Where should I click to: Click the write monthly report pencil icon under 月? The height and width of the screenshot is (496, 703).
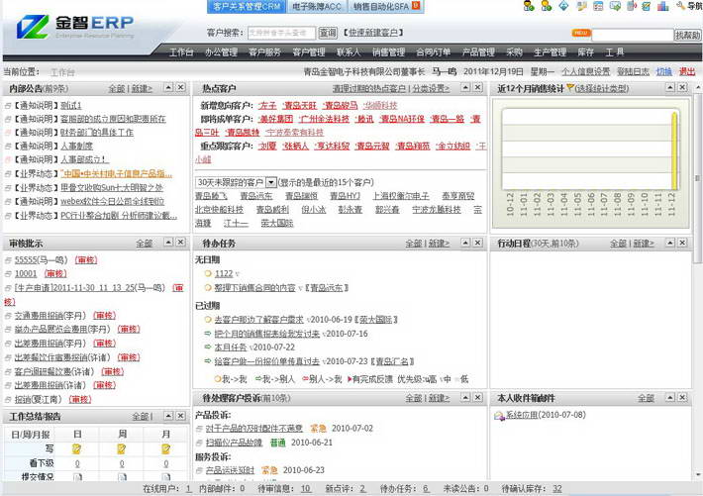166,448
